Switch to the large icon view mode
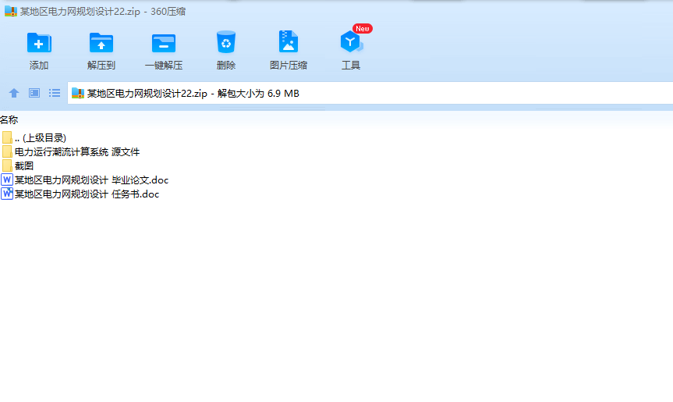Image resolution: width=673 pixels, height=402 pixels. 34,93
